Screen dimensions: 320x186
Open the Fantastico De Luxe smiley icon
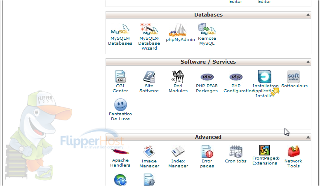(120, 105)
